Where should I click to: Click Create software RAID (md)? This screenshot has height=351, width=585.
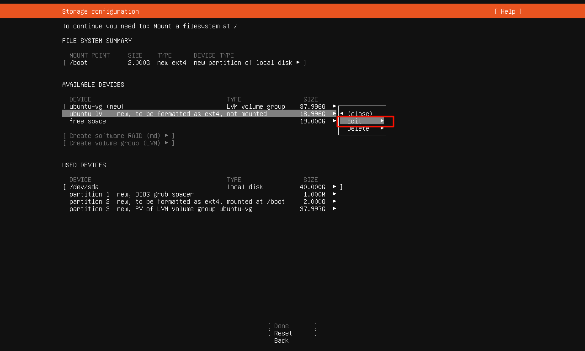119,136
